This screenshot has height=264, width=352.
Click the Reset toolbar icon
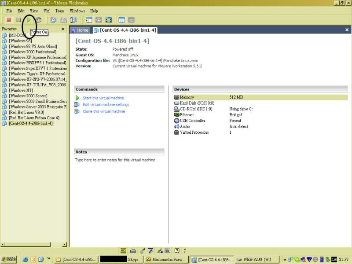39,20
